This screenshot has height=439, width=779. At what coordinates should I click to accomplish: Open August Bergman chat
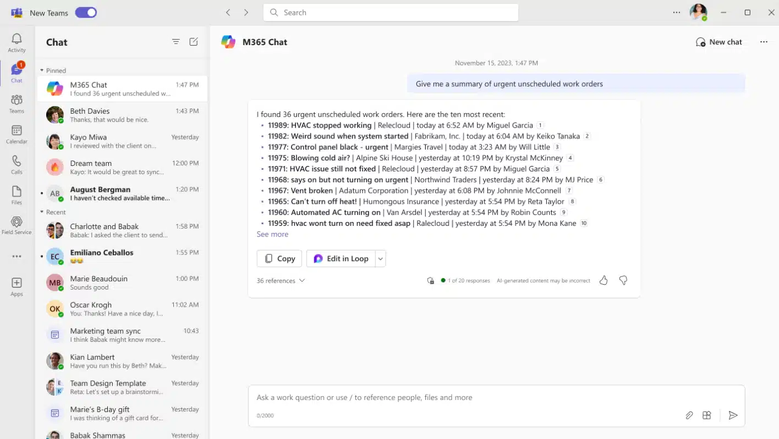(123, 193)
